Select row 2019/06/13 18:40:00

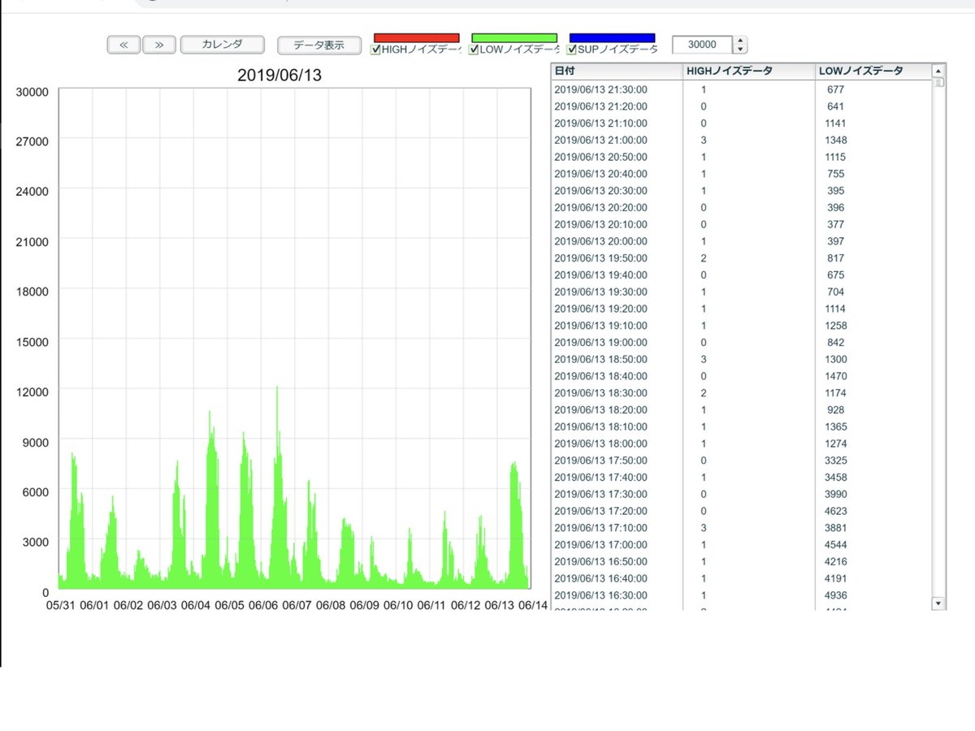point(741,376)
